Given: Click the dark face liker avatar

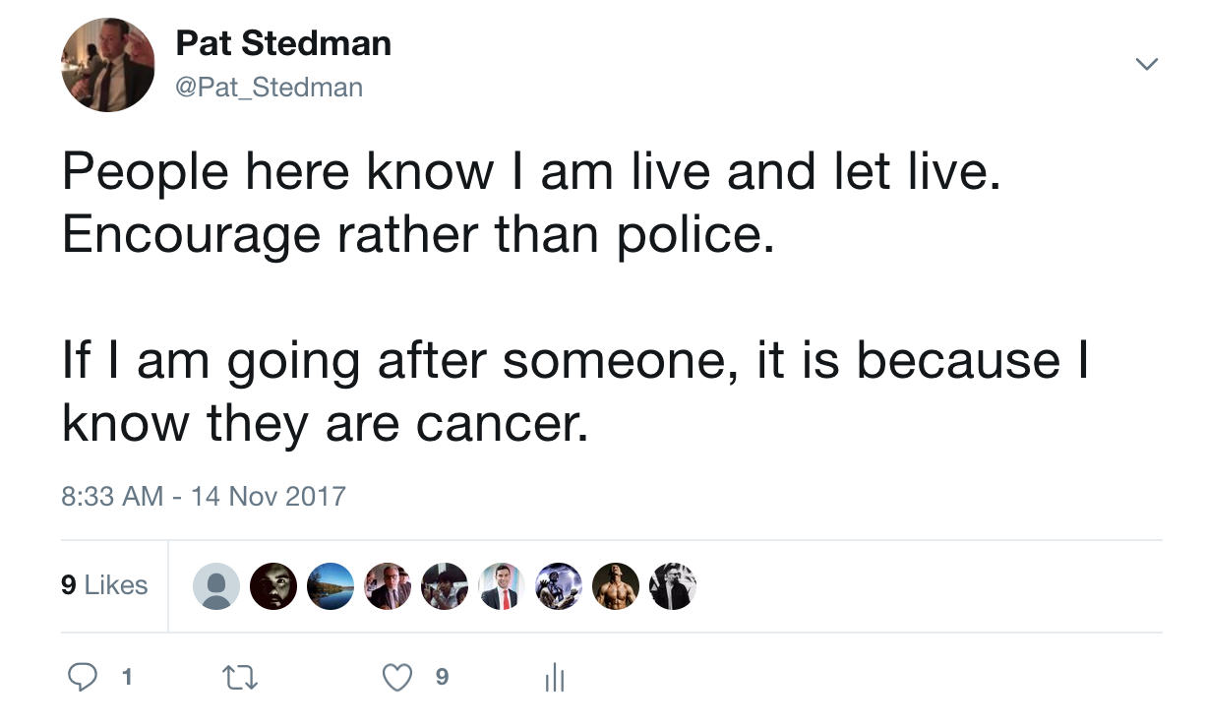Looking at the screenshot, I should pos(273,586).
